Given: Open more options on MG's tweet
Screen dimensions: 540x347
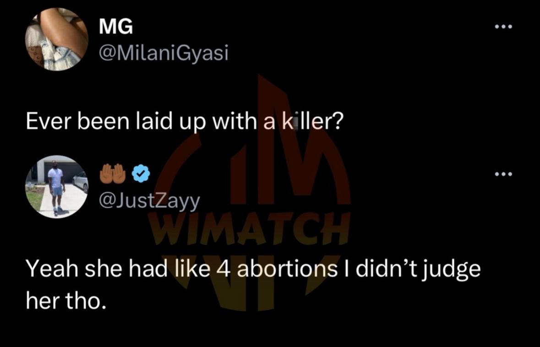Looking at the screenshot, I should 503,27.
